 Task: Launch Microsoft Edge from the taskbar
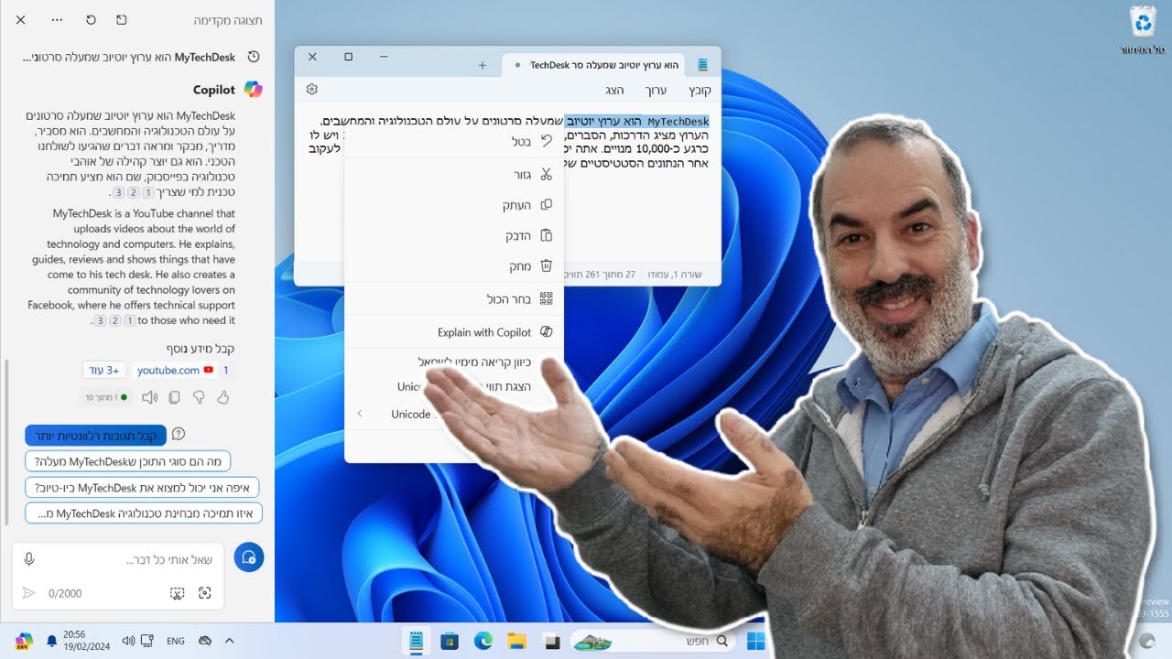(x=483, y=641)
